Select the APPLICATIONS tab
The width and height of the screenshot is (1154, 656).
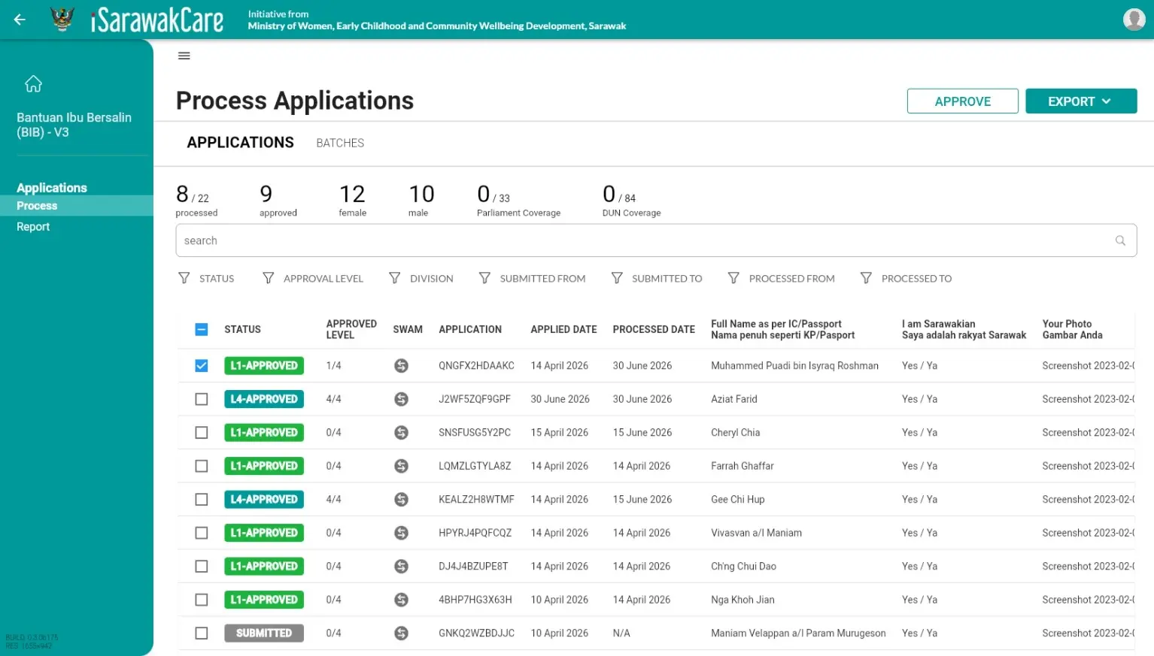pos(240,143)
